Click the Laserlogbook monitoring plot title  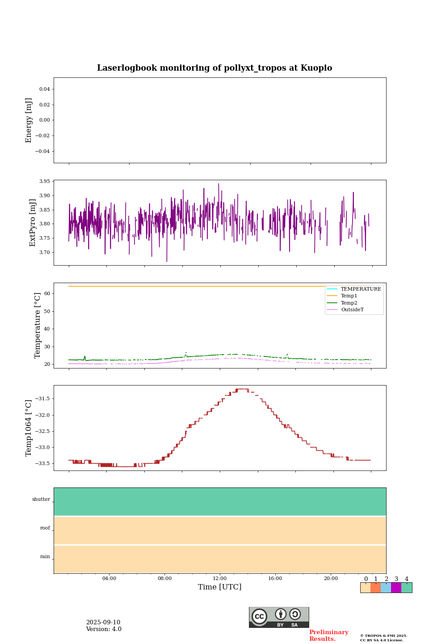214,68
